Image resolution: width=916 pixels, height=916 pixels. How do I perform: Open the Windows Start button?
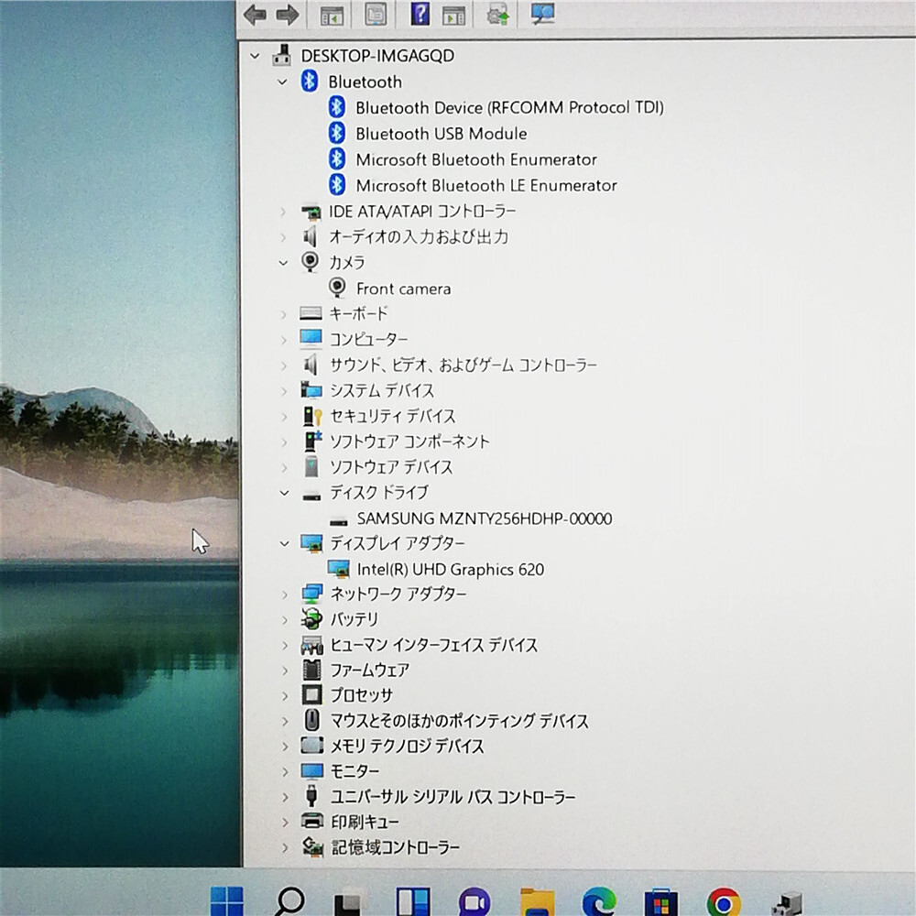226,900
